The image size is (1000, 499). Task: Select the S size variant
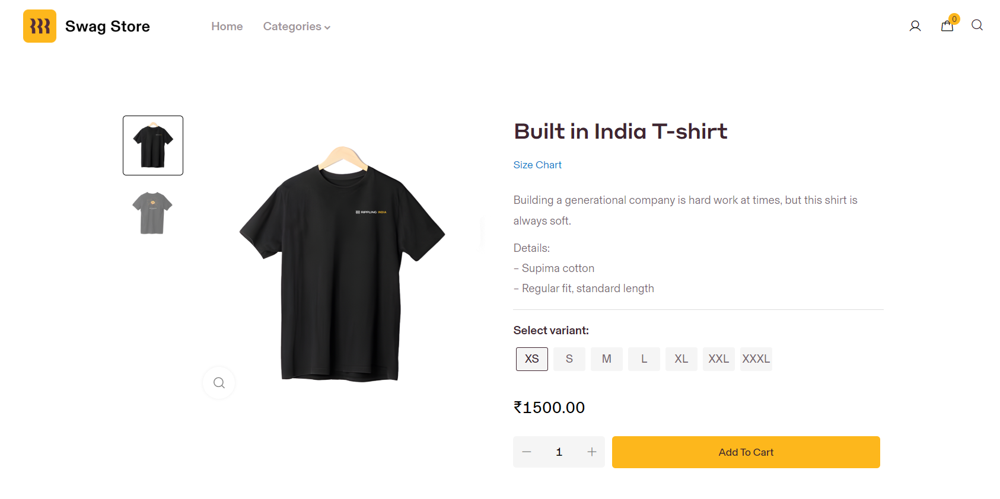pyautogui.click(x=569, y=359)
